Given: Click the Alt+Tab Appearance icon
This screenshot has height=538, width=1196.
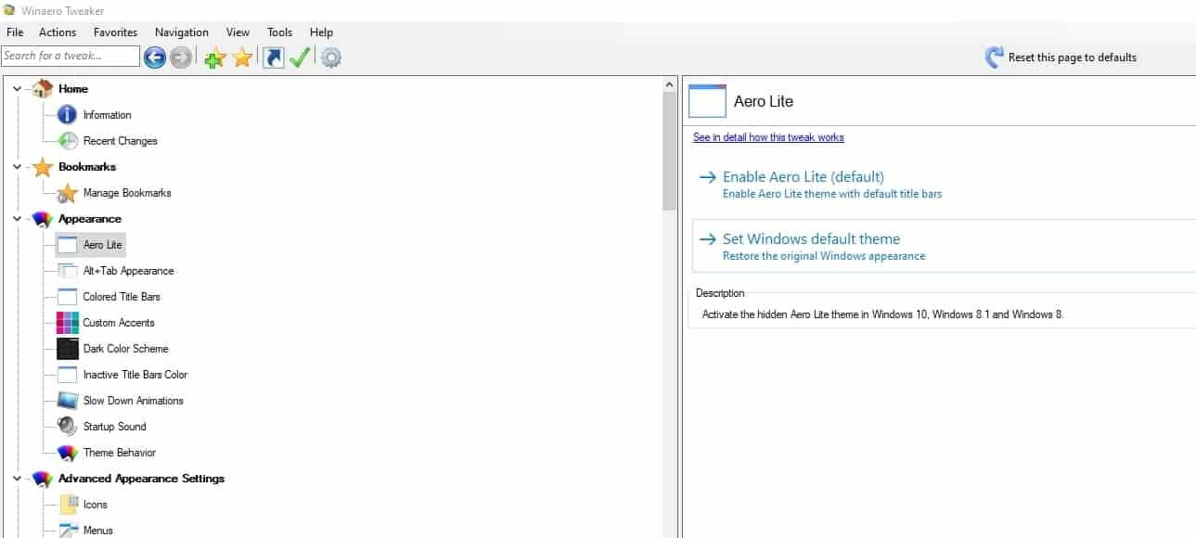Looking at the screenshot, I should pos(67,271).
